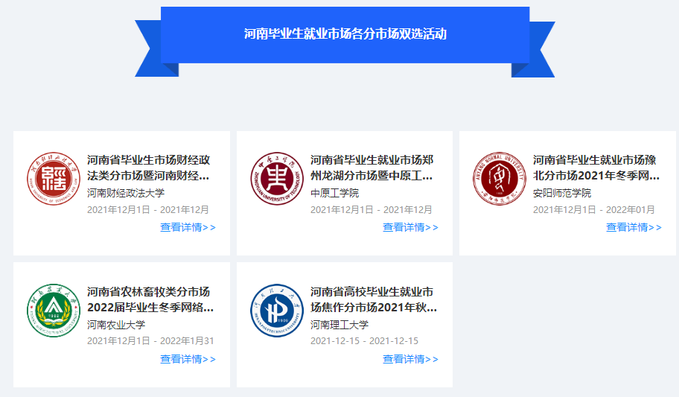Click title 河南省毕业生就业市场豫北分市场
Screen dimensions: 679x397
pyautogui.click(x=595, y=168)
